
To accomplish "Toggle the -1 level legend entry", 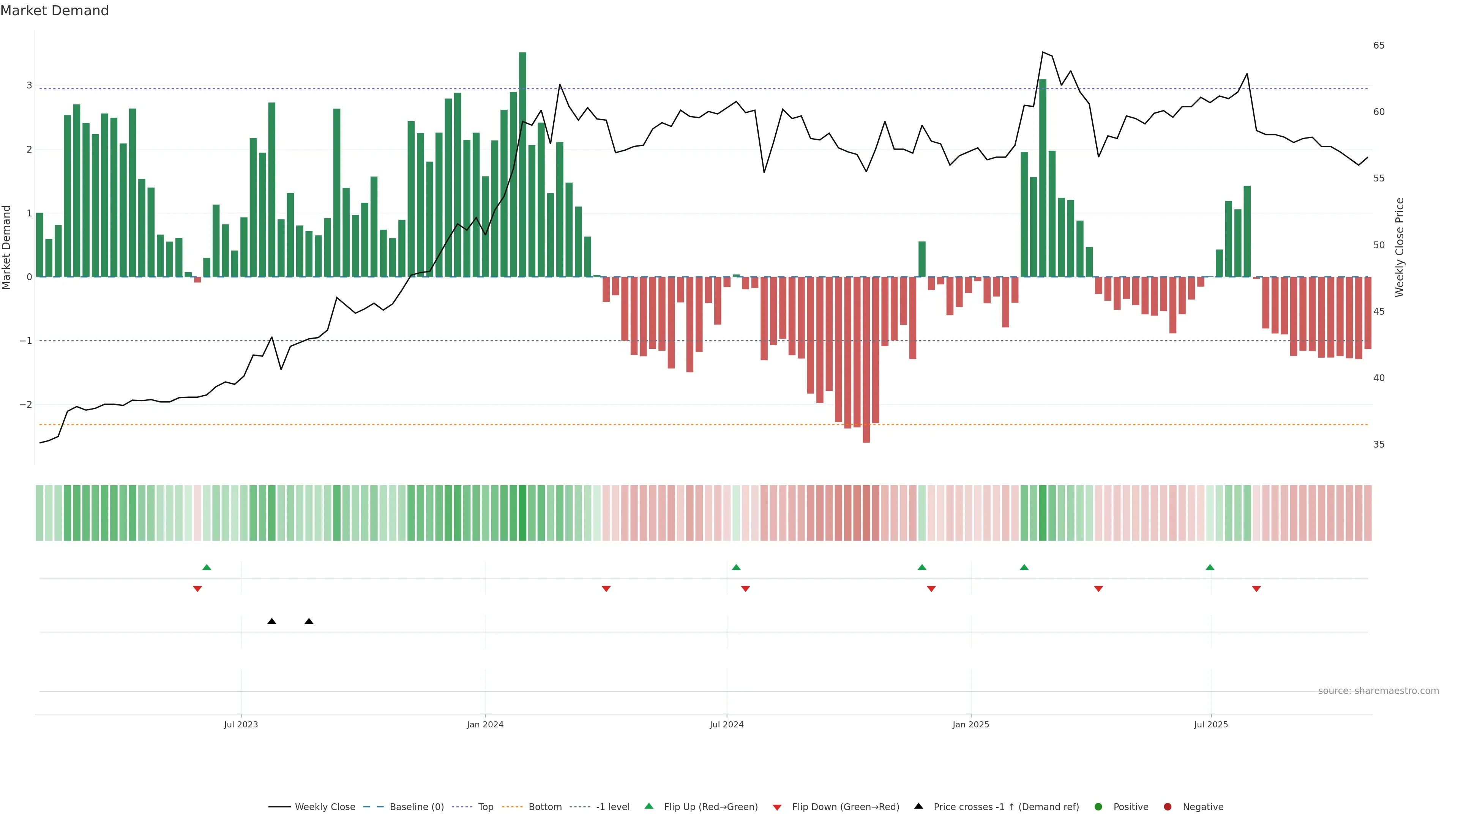I will (x=612, y=807).
